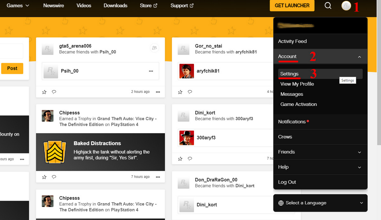This screenshot has width=381, height=220.
Task: Click the aryfchik81 avatar image
Action: [187, 71]
